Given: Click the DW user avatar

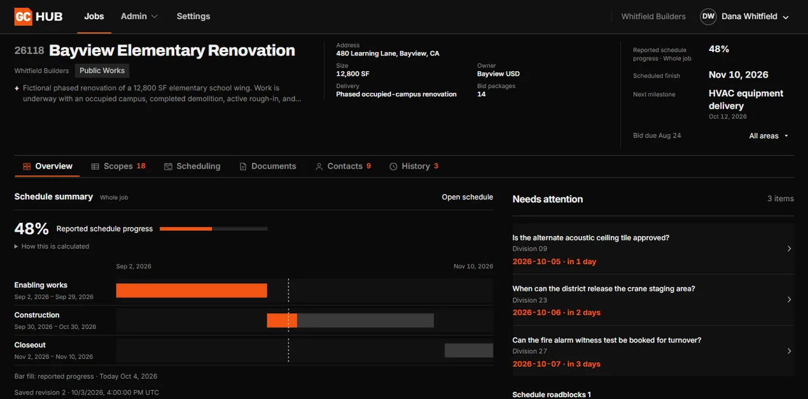Looking at the screenshot, I should click(708, 17).
